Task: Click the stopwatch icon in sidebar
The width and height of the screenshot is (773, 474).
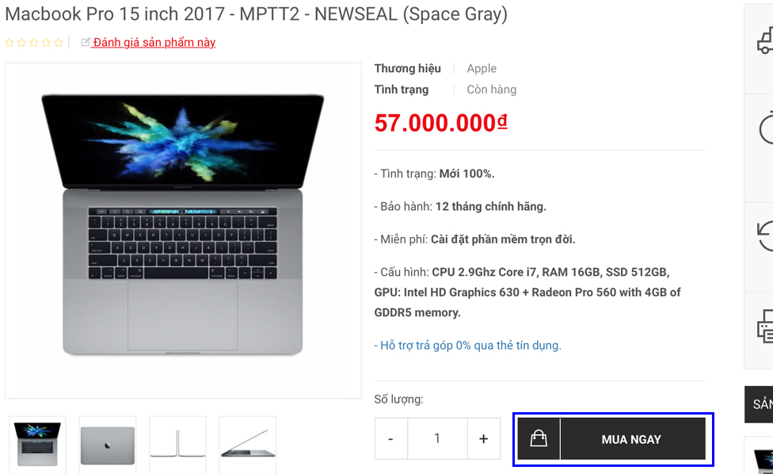Action: pos(767,128)
